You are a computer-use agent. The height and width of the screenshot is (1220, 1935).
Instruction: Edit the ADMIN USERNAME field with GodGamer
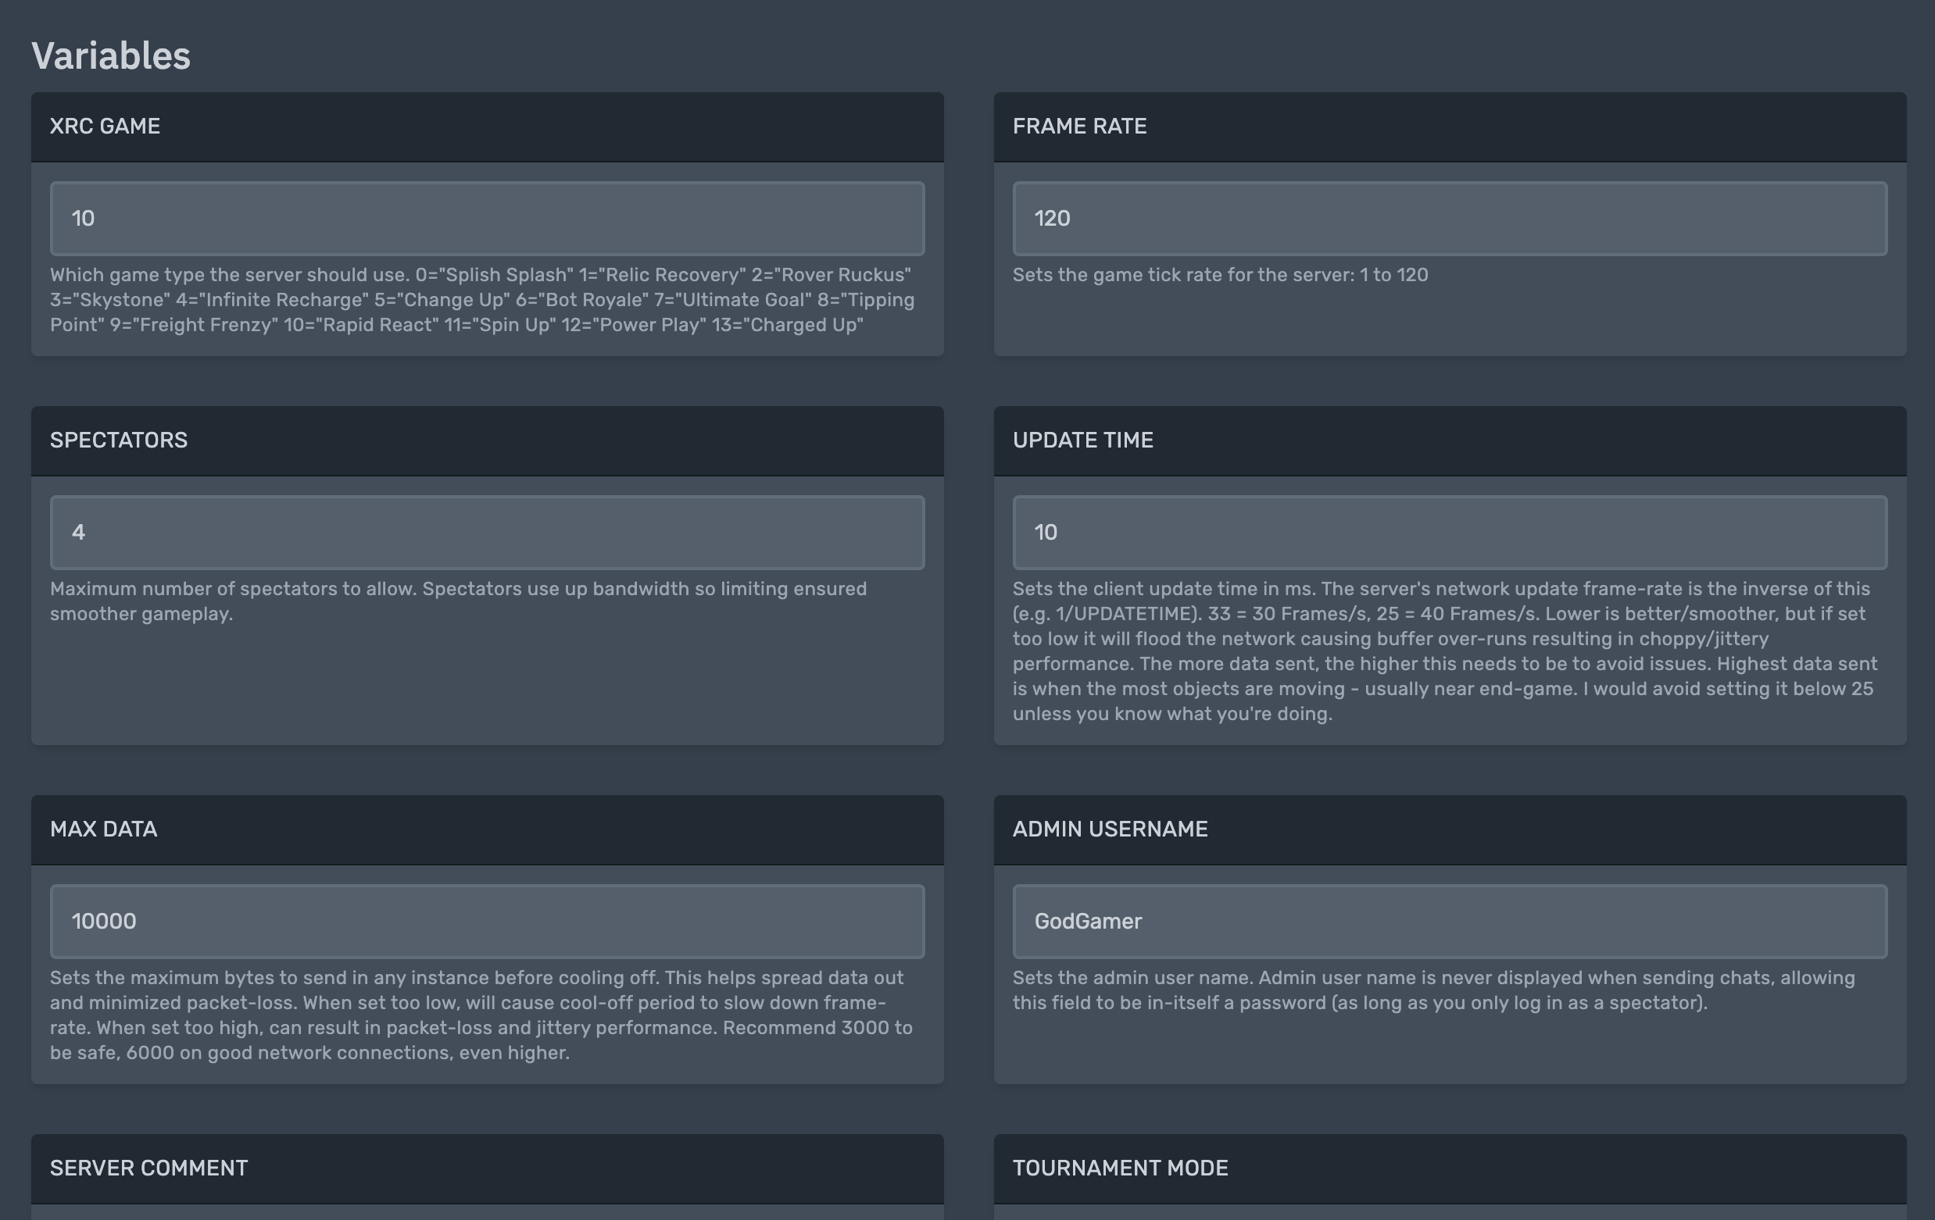(x=1449, y=921)
